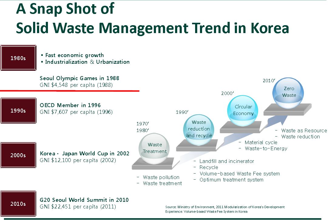
Task: Click 'Solid Waste Management Trend in Korea' heading
Action: pos(153,28)
